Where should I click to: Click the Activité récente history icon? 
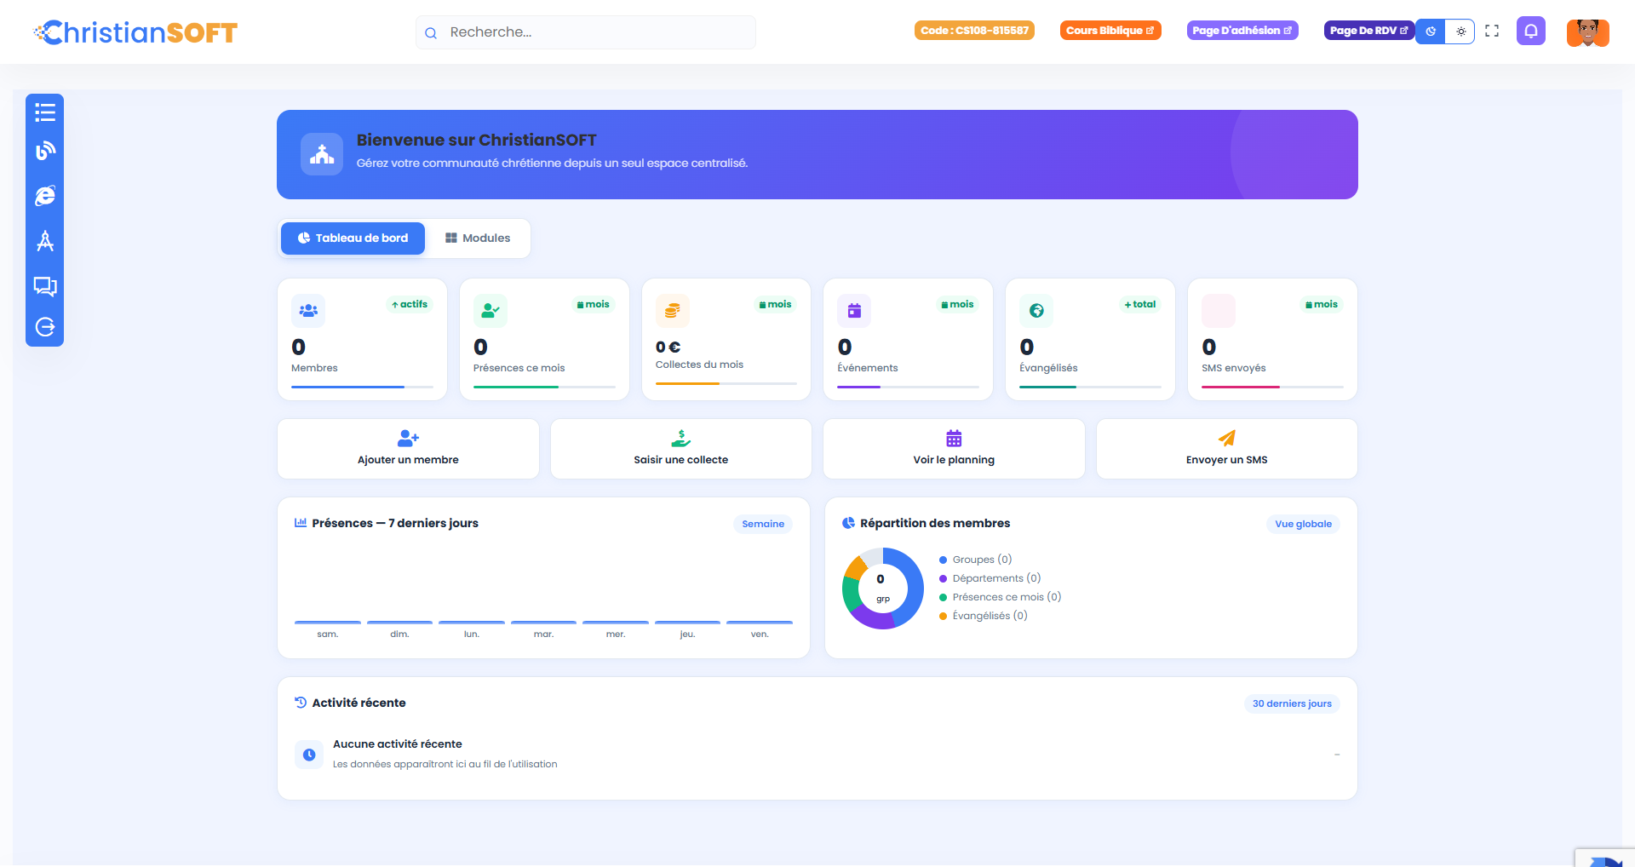pyautogui.click(x=301, y=703)
